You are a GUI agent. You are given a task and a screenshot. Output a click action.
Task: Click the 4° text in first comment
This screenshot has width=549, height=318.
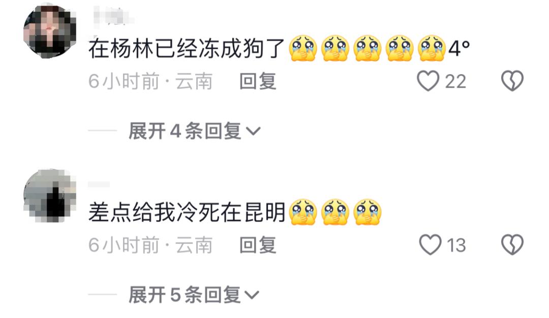click(x=459, y=48)
